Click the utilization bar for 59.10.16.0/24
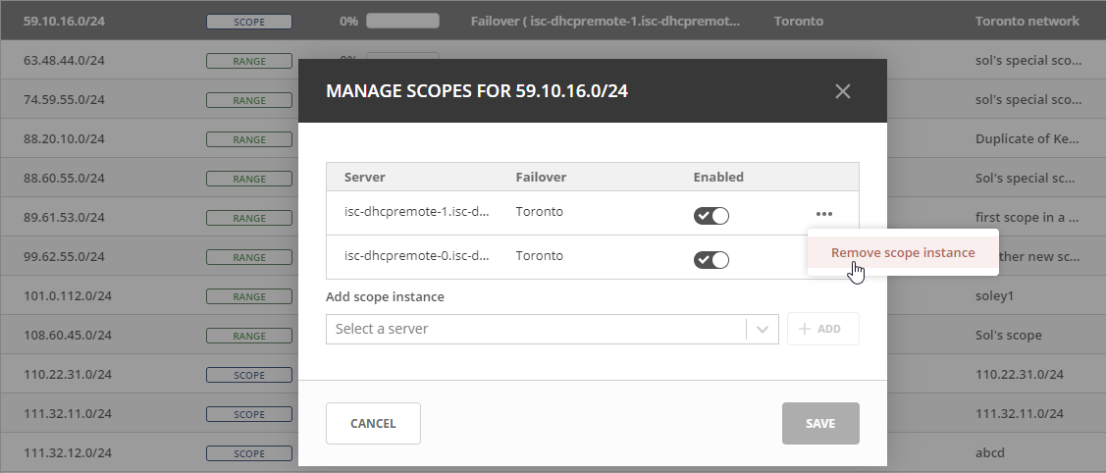This screenshot has width=1106, height=473. coord(402,21)
